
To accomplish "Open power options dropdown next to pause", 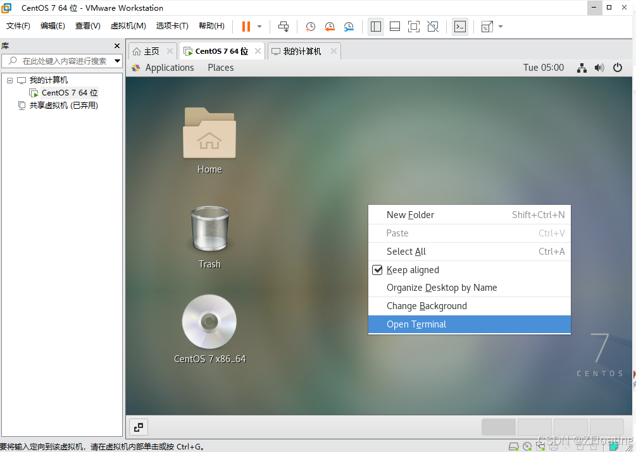I will (259, 27).
